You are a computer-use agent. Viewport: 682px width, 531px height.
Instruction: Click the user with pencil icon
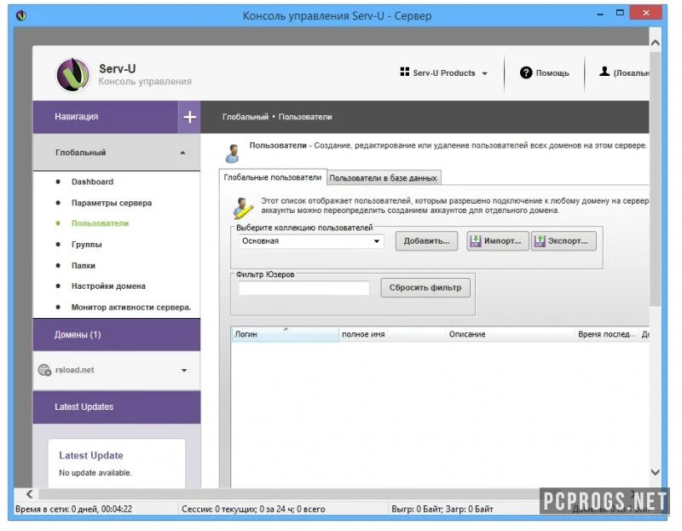[x=243, y=208]
